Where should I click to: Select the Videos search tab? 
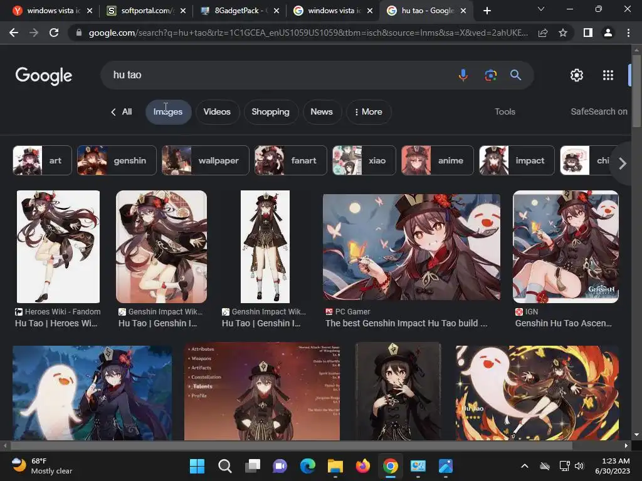(x=217, y=111)
